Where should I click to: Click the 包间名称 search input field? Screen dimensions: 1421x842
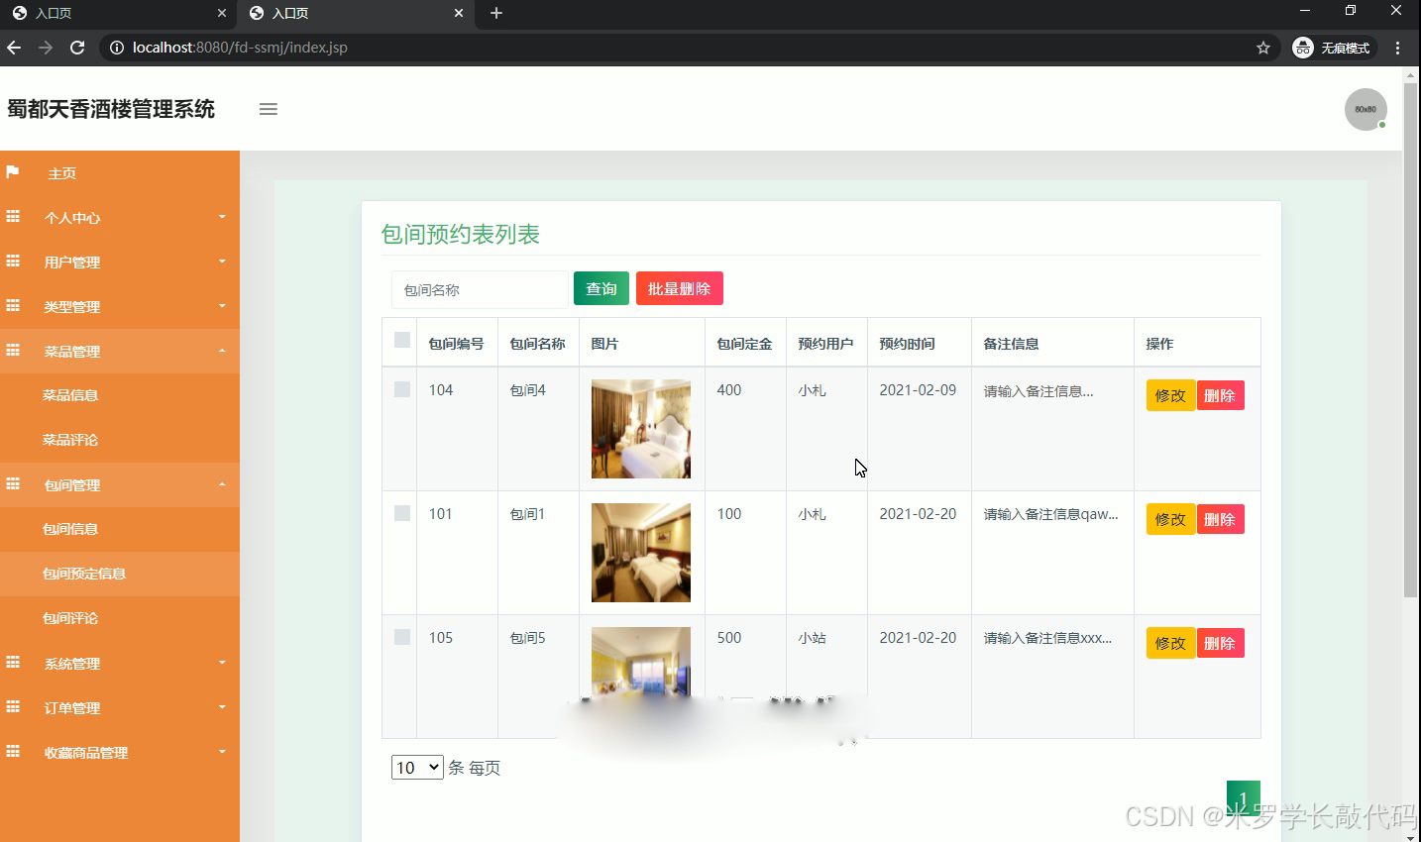pos(479,289)
